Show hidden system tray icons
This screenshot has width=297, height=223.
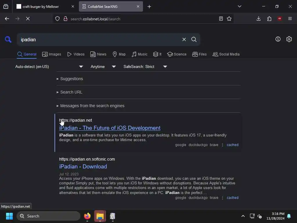tap(243, 216)
